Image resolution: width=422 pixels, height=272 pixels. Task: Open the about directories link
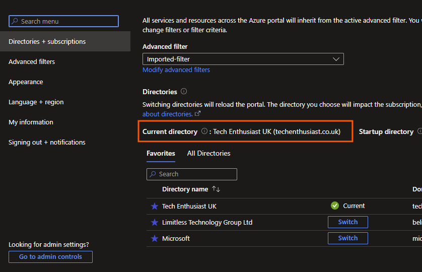coord(167,114)
